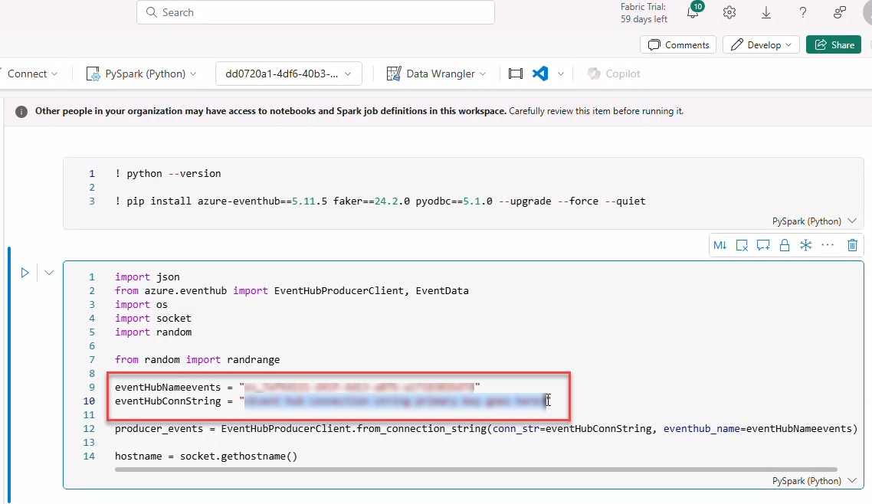The image size is (872, 504).
Task: Open the Comments panel
Action: tap(678, 44)
